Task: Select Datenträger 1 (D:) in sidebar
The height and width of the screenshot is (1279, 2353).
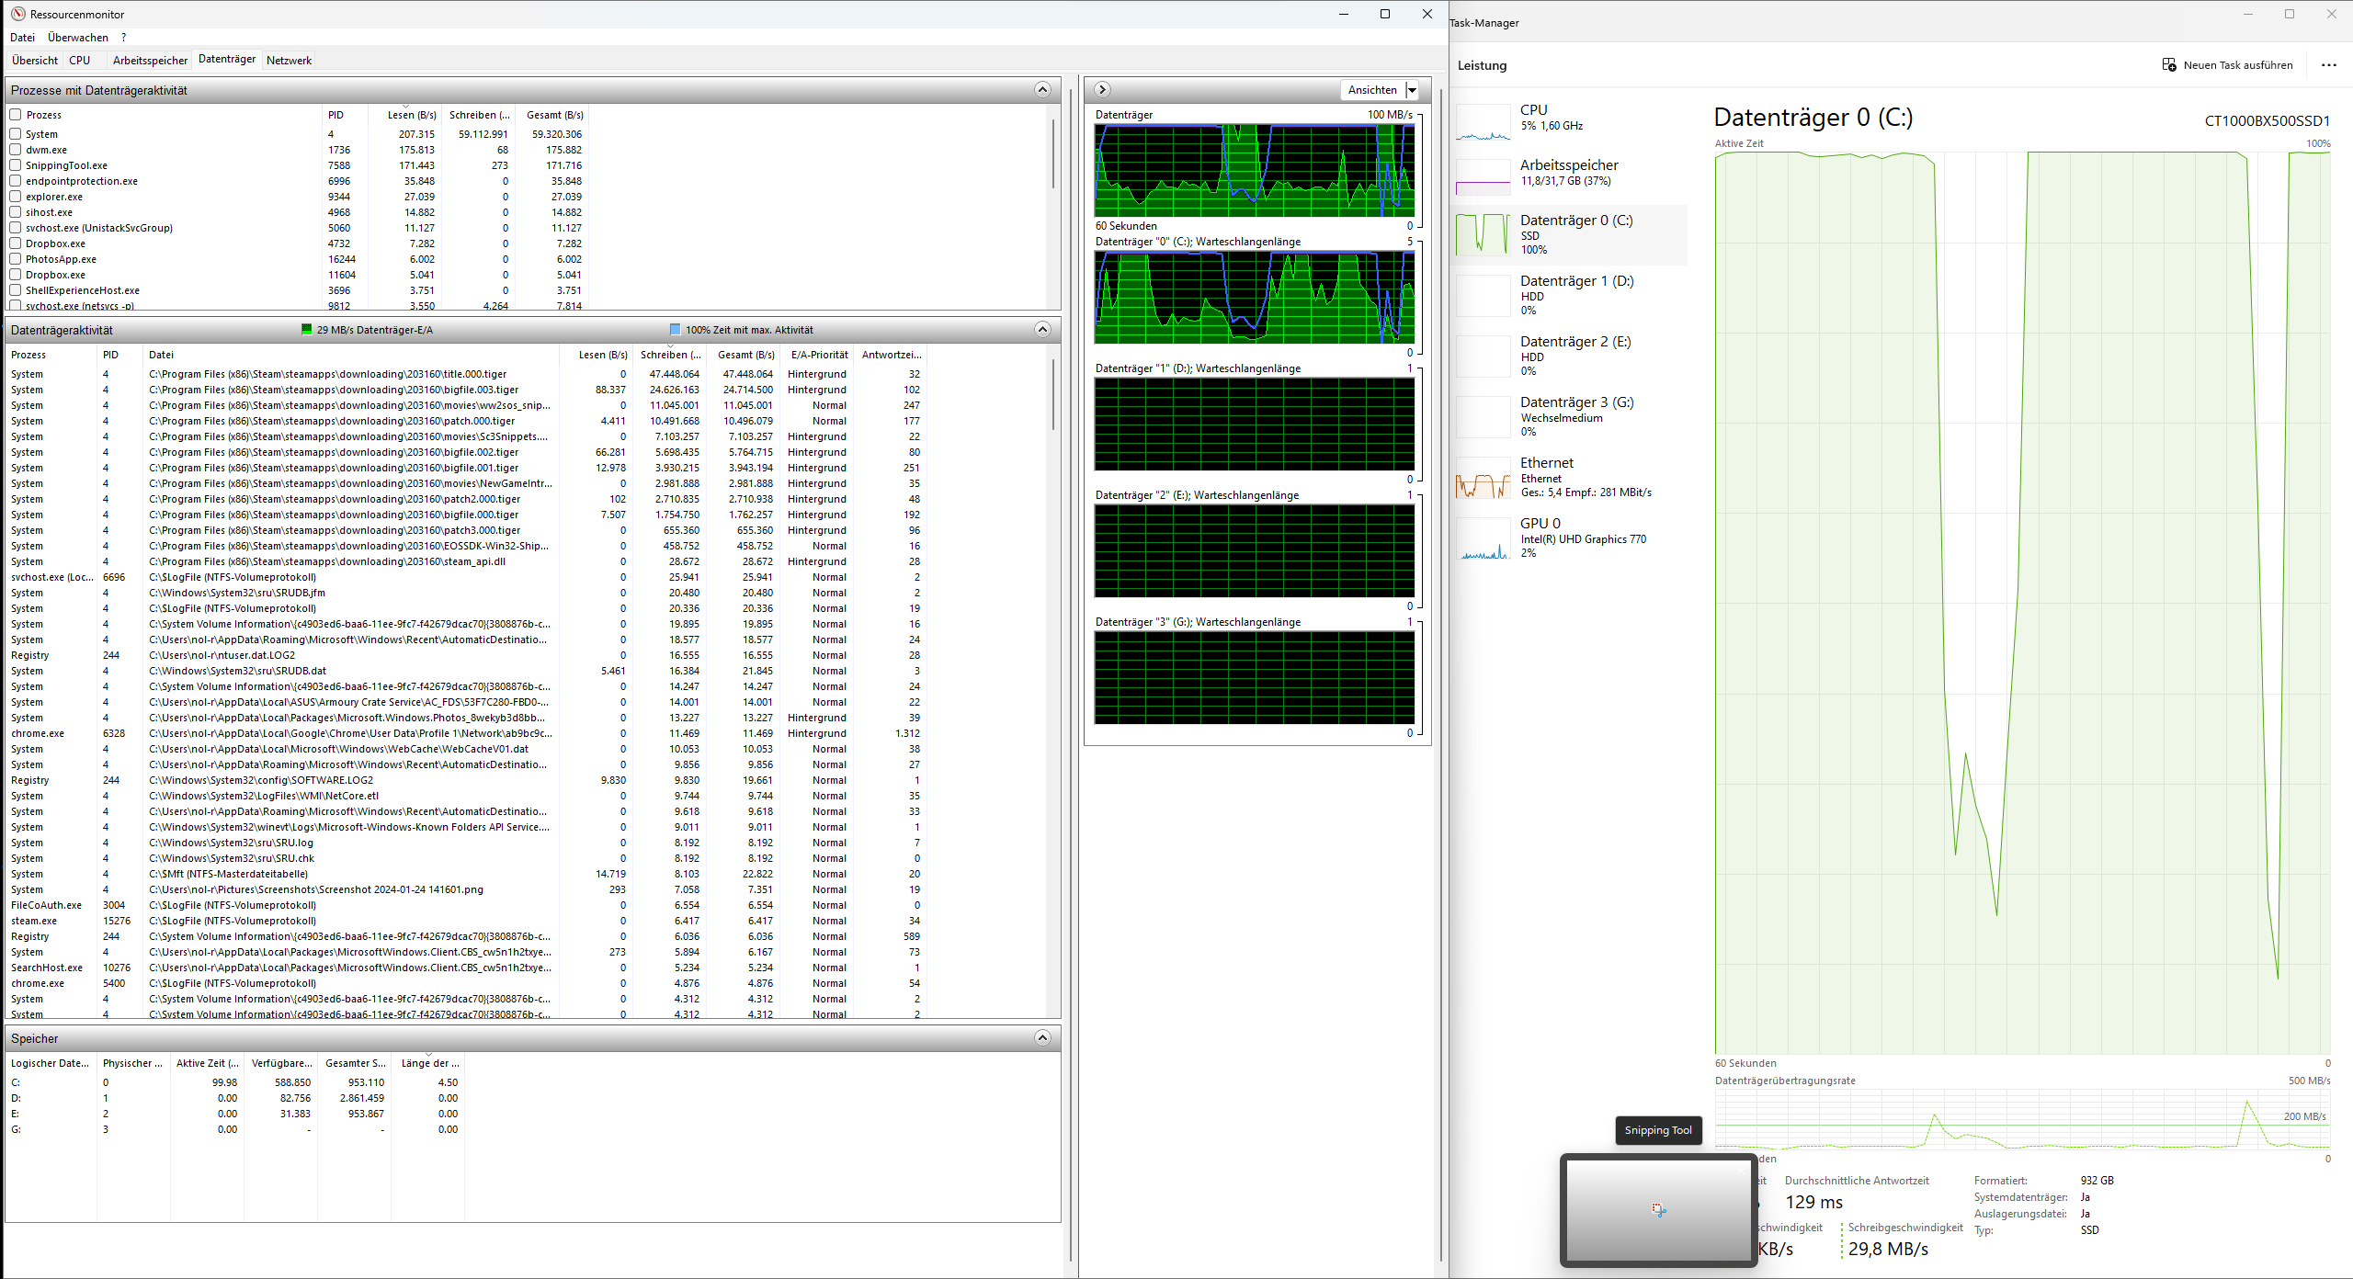Action: pyautogui.click(x=1571, y=295)
